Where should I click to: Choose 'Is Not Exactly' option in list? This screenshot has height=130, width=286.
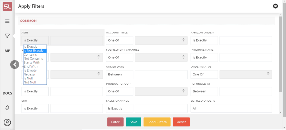(35, 51)
